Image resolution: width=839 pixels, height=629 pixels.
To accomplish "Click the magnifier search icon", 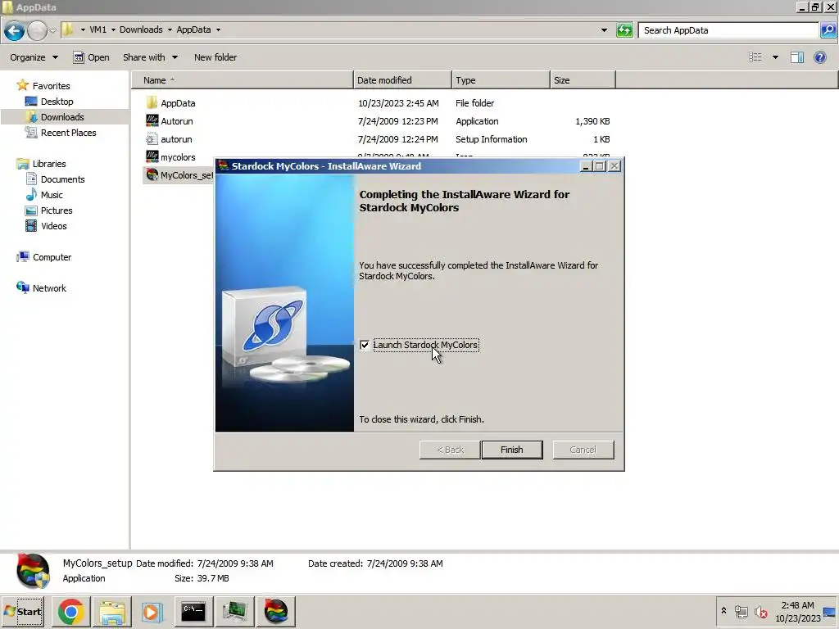I will (x=828, y=30).
